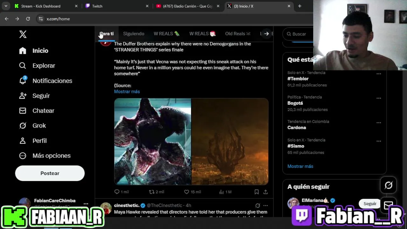The image size is (407, 229).
Task: Open Explorar search page
Action: point(37,66)
